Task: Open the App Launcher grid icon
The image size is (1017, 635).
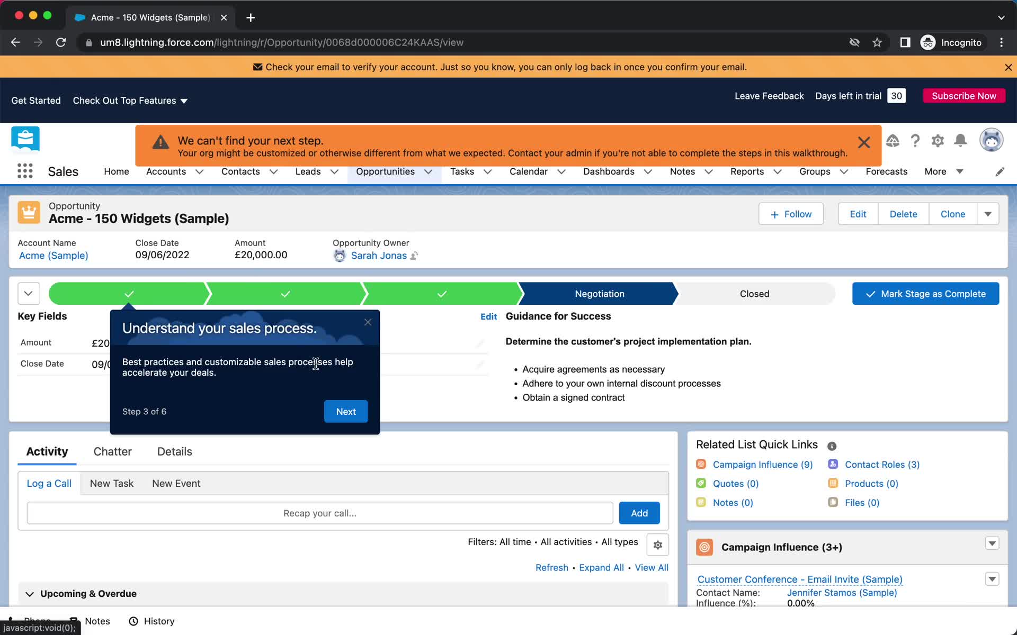Action: [25, 171]
